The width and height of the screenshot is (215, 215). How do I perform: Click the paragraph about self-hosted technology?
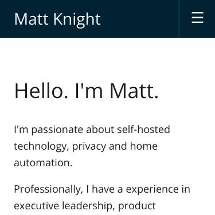92,146
